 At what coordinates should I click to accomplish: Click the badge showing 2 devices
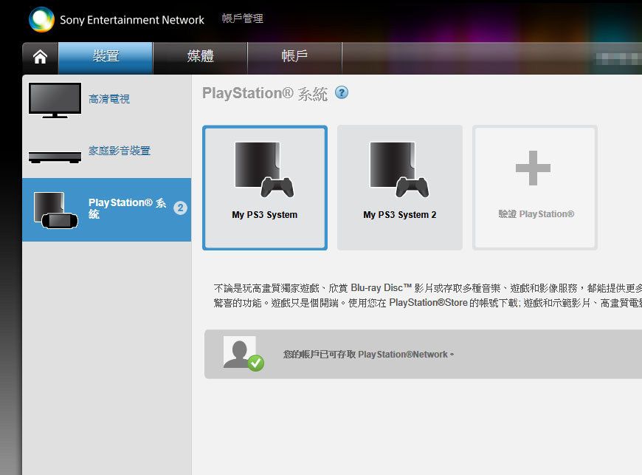point(180,208)
